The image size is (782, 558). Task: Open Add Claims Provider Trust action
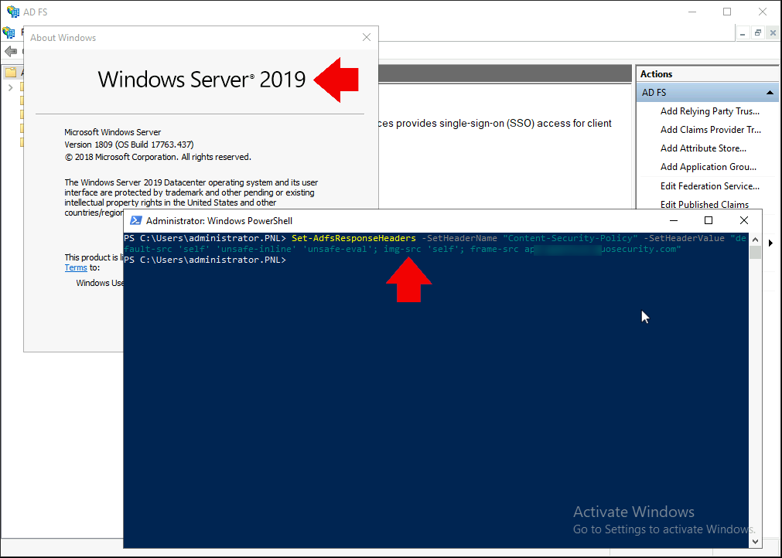point(711,130)
